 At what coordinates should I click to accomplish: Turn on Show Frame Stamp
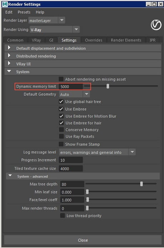[61, 144]
